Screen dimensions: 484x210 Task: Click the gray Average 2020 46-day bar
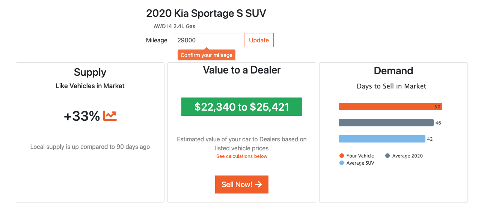click(386, 123)
